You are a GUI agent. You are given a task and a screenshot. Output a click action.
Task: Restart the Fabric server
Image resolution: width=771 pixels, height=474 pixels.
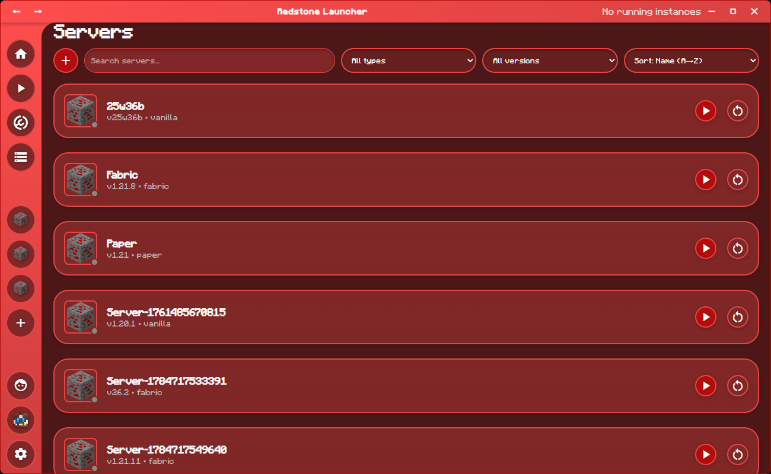[x=738, y=180]
